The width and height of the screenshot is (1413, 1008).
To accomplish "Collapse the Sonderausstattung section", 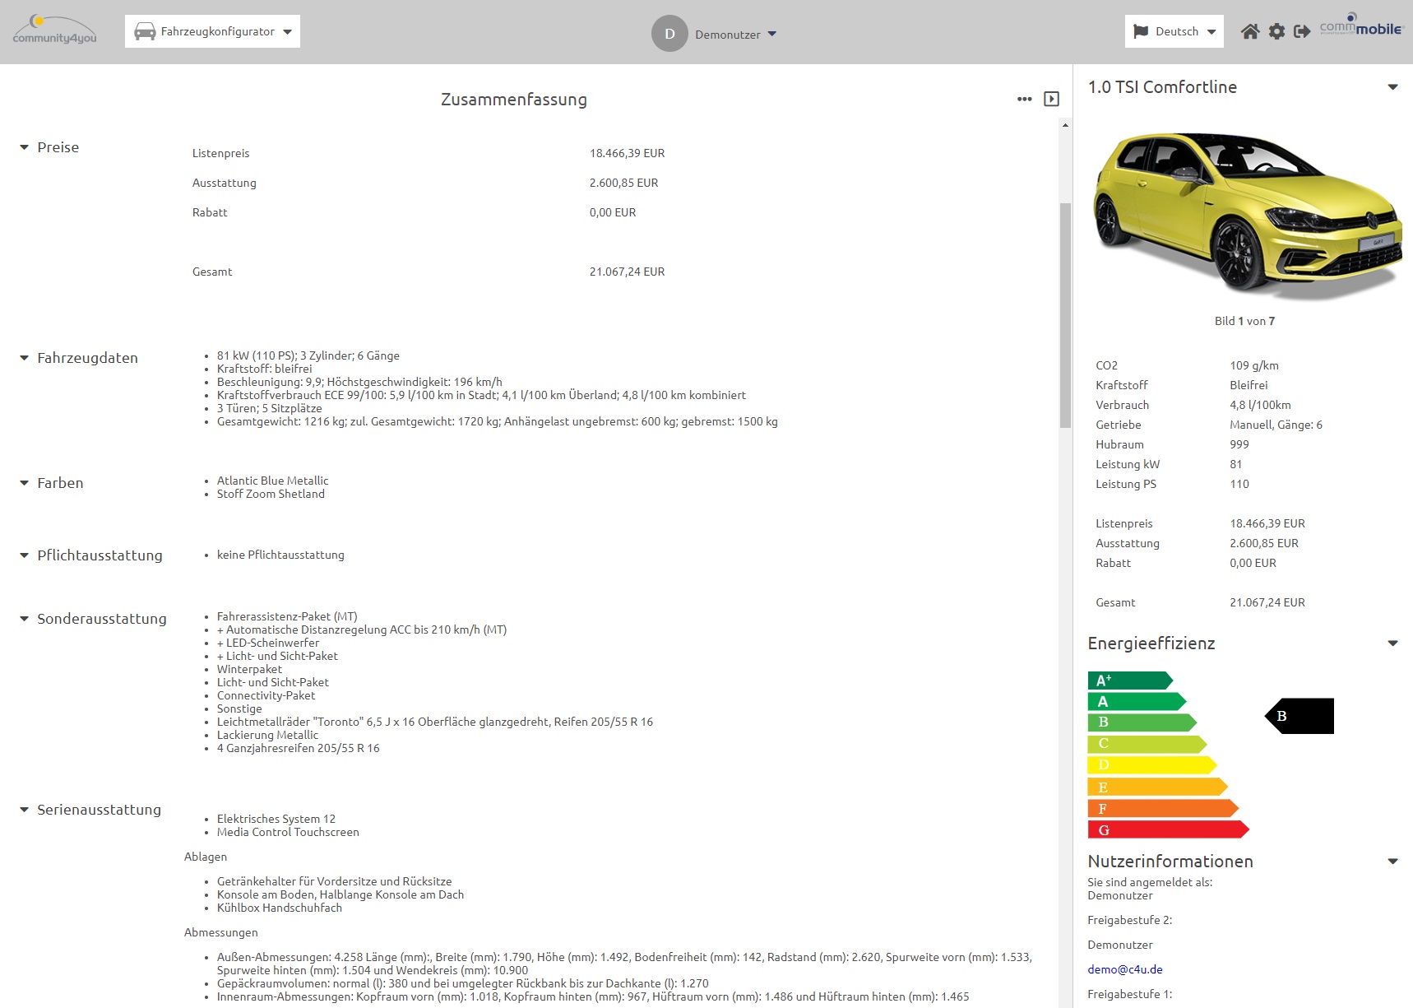I will click(x=24, y=619).
